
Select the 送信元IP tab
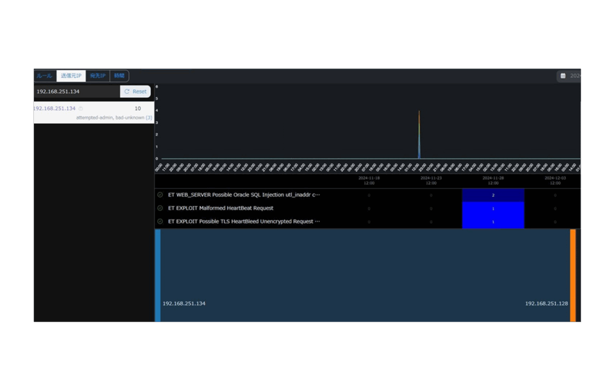click(71, 76)
